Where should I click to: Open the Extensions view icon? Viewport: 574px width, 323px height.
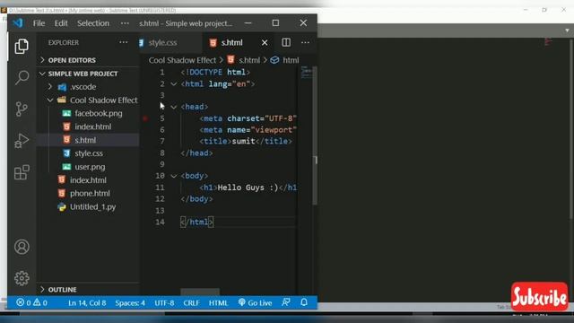tap(22, 172)
